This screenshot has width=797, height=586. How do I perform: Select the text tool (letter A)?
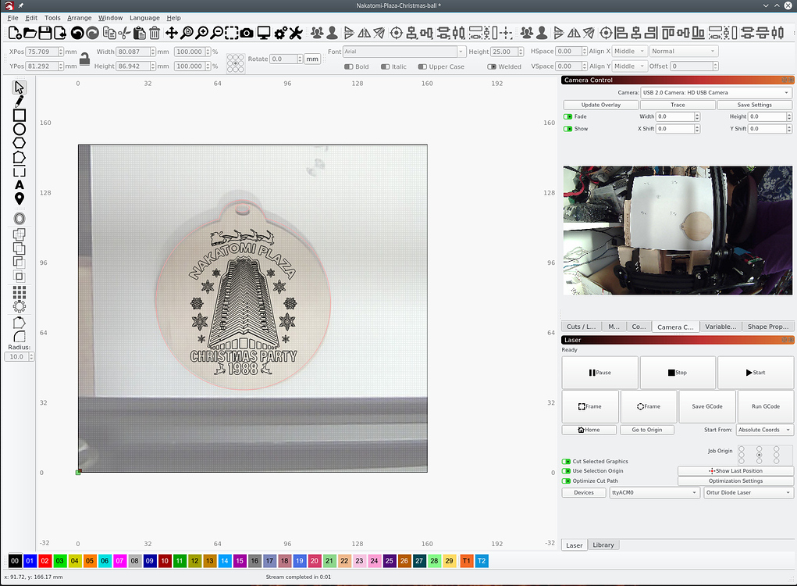point(20,184)
